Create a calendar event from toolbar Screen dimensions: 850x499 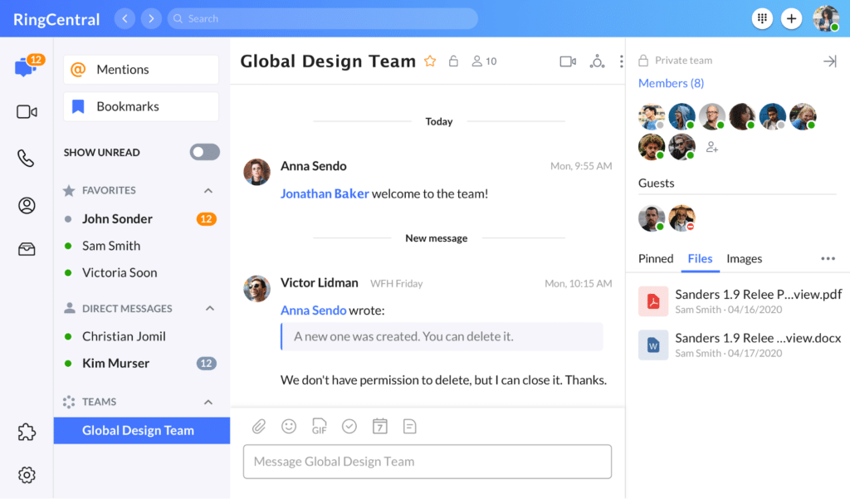(379, 427)
